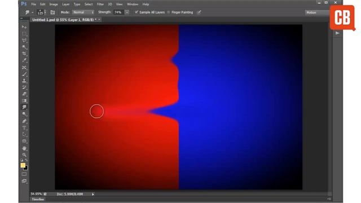Select the Eraser tool
This screenshot has height=203, width=361.
click(24, 94)
